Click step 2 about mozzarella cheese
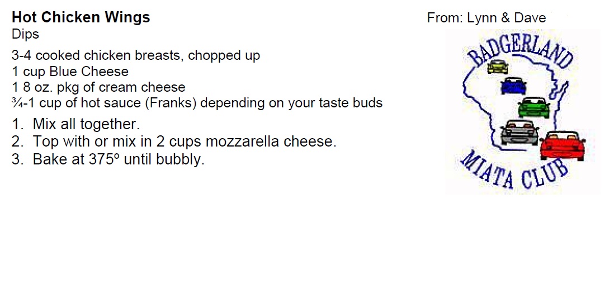Screen dimensions: 614x302 (174, 142)
